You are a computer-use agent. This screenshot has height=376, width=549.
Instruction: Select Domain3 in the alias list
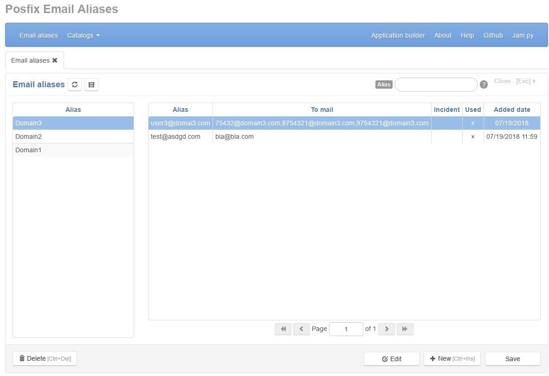(x=73, y=123)
